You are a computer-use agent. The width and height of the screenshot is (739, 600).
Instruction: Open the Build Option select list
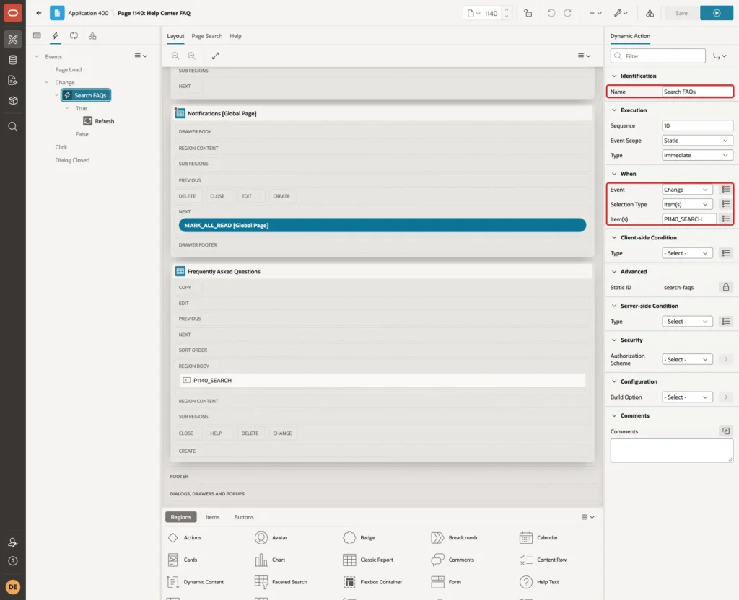(x=687, y=397)
